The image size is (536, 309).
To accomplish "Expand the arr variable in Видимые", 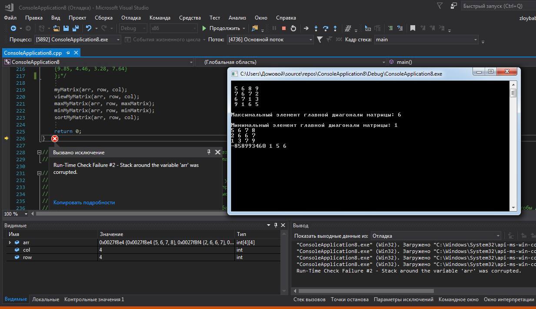I will point(10,243).
